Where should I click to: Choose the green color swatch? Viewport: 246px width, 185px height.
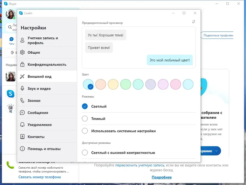(x=125, y=84)
